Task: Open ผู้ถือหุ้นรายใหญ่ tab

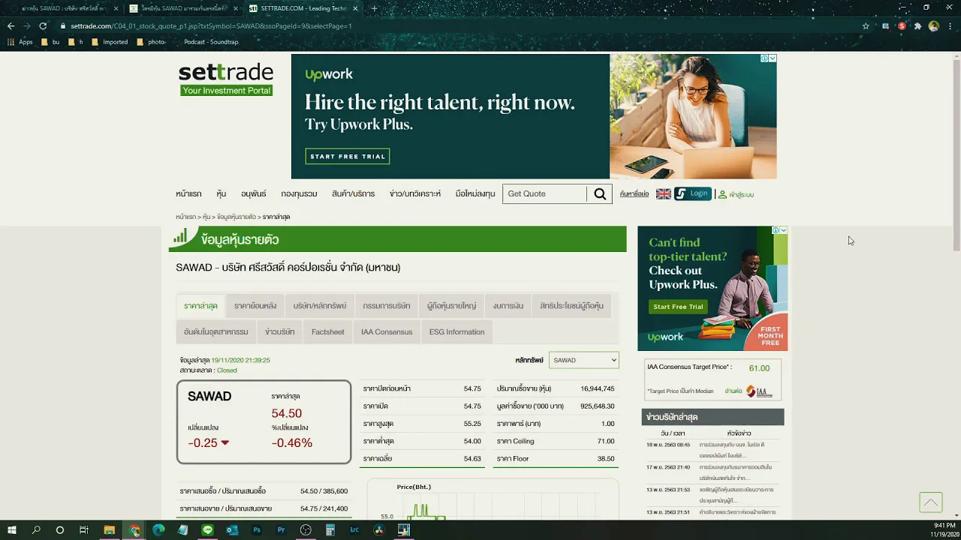Action: [x=451, y=306]
